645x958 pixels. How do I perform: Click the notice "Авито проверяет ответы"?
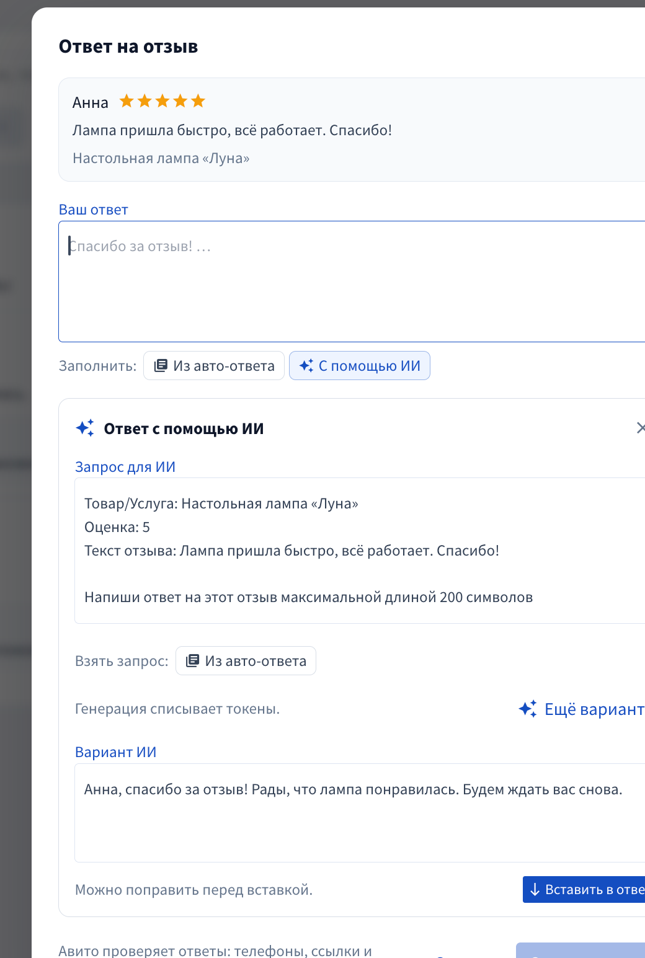tap(144, 951)
